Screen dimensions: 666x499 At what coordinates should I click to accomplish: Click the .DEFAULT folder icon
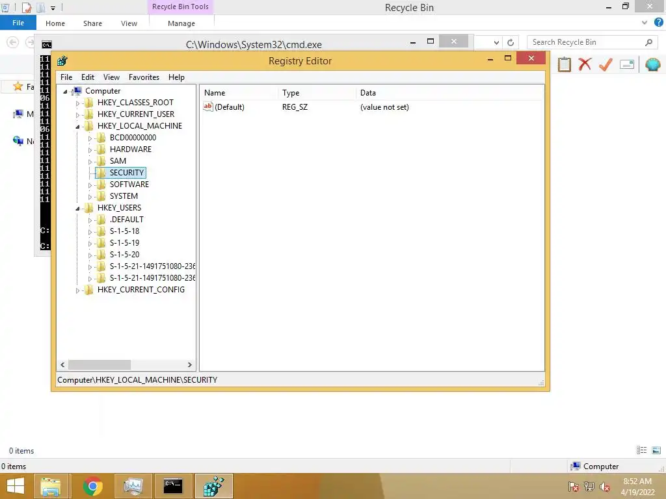(101, 220)
